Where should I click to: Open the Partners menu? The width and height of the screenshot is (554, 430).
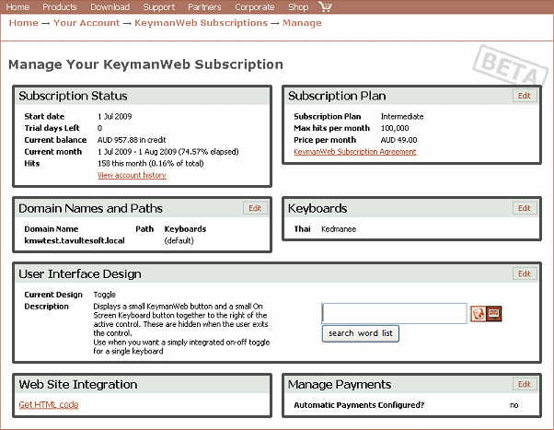pos(204,7)
